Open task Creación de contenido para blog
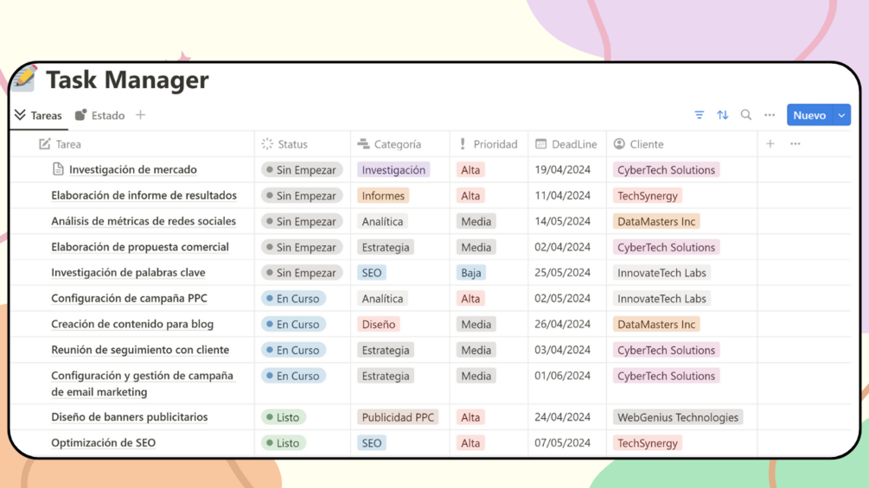The image size is (869, 488). [x=132, y=324]
